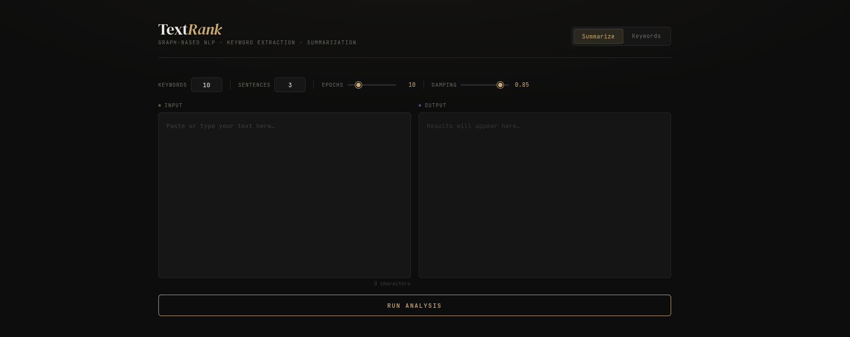The image size is (850, 337).
Task: Click the output results panel
Action: 544,195
